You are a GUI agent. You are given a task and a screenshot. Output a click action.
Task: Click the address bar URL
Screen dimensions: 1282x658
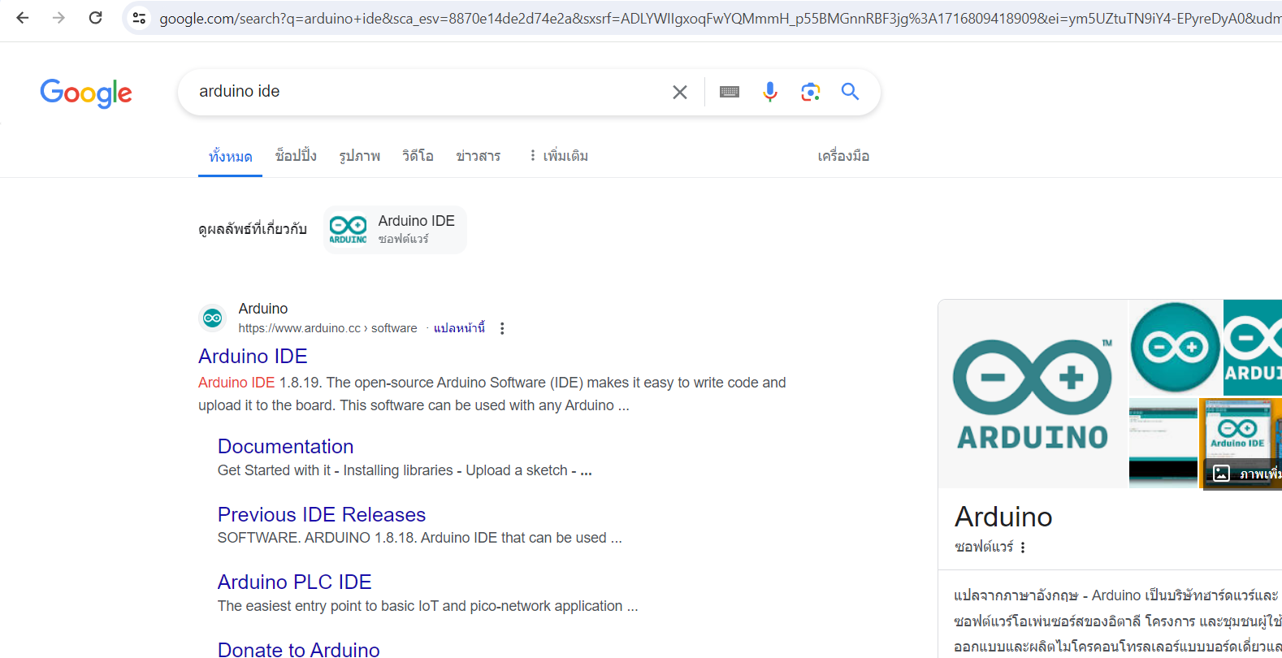coord(719,18)
